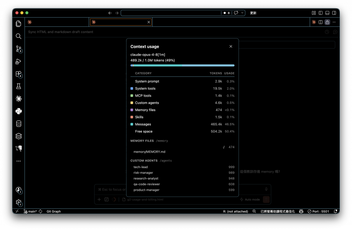Viewport: 352px width, 230px height.
Task: Click the orange send message button
Action: [266, 199]
